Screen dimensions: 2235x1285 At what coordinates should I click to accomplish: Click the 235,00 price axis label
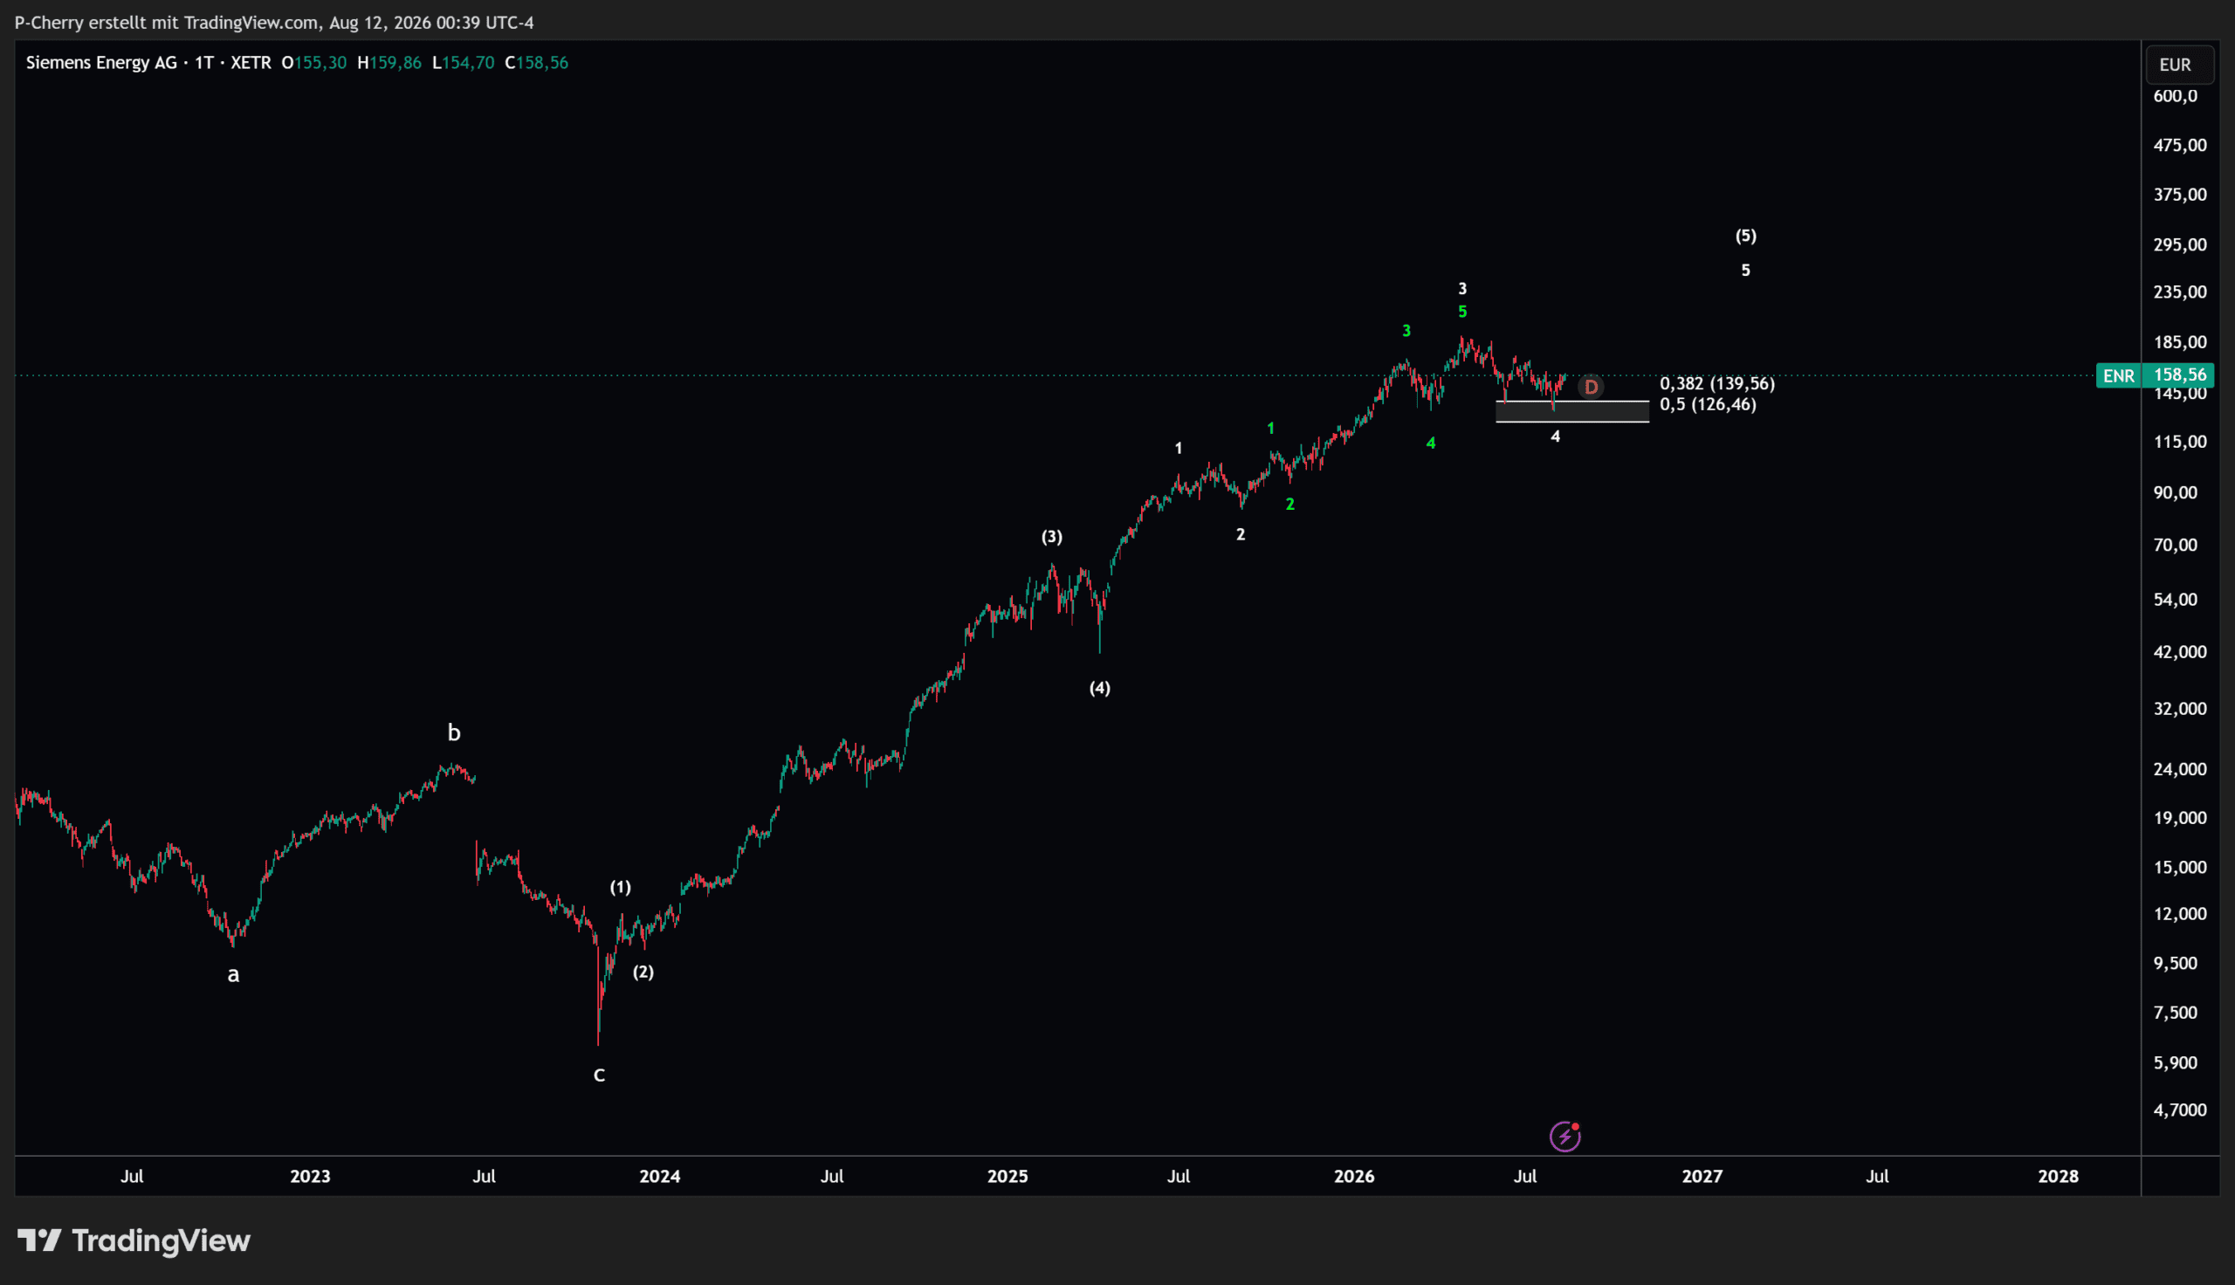coord(2179,292)
